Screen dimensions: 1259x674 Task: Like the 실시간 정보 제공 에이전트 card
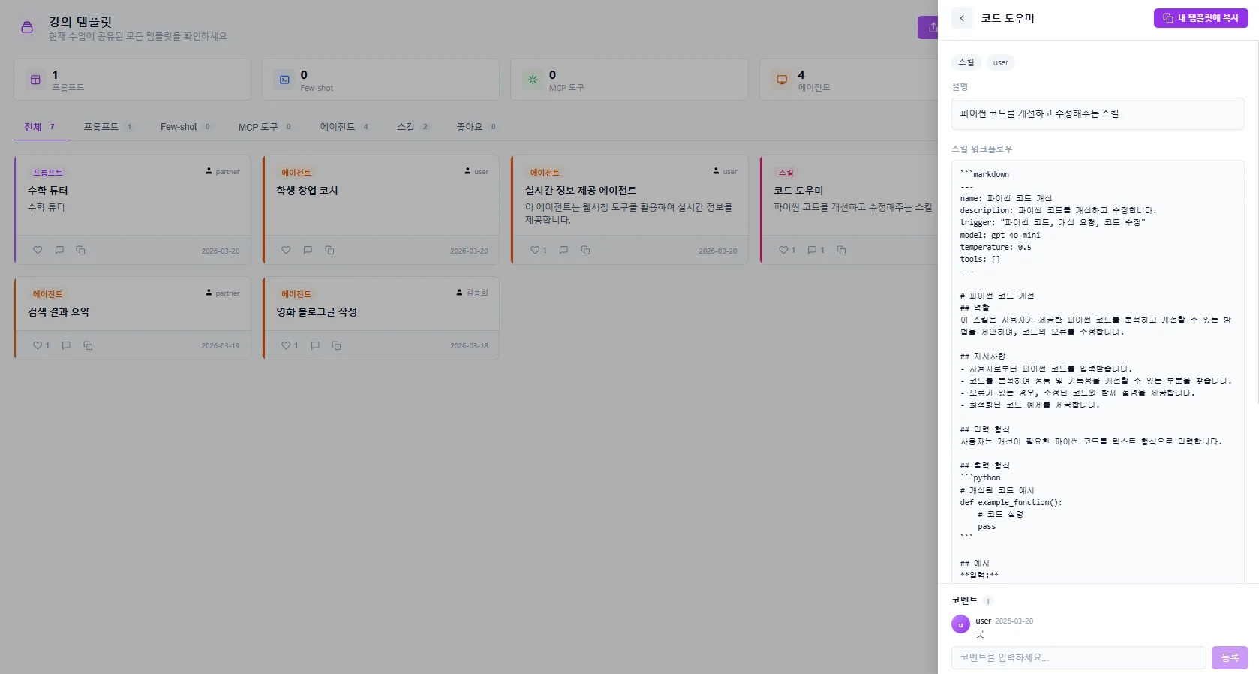tap(538, 251)
